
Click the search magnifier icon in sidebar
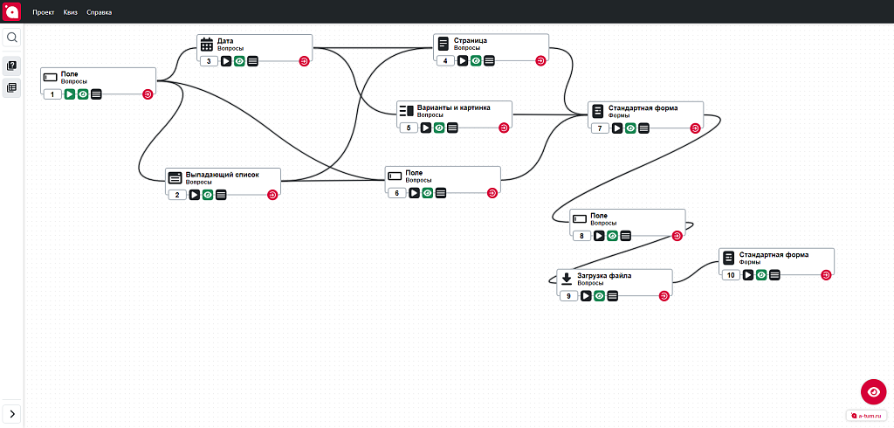coord(11,38)
